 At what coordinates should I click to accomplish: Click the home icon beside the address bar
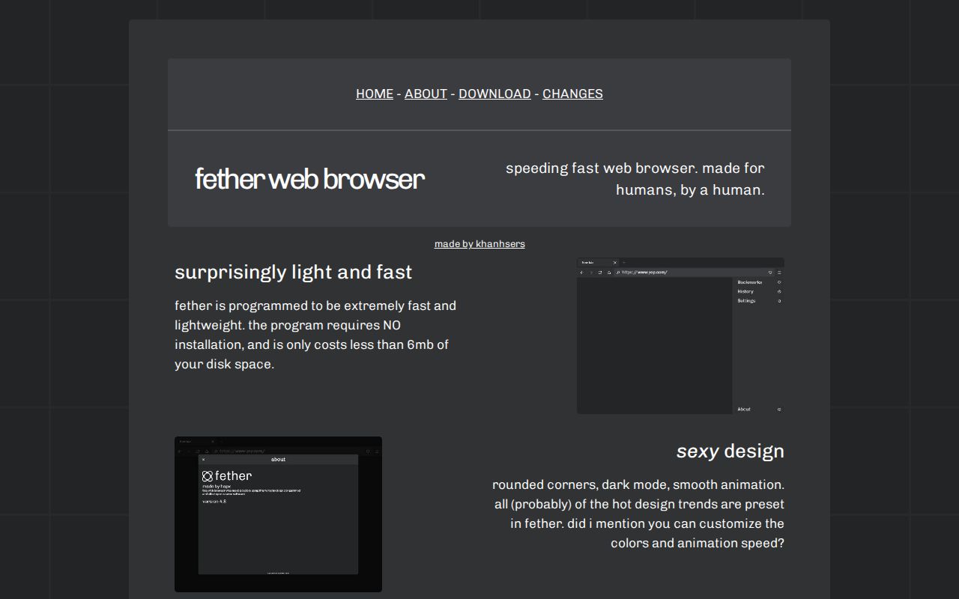coord(610,273)
